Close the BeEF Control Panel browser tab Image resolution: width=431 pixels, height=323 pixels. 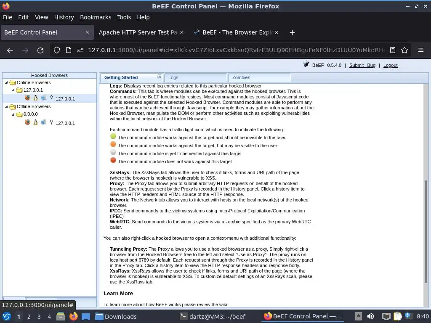tap(87, 32)
